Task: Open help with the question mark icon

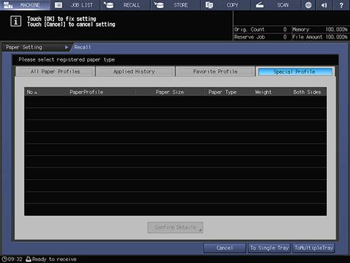Action: (341, 5)
